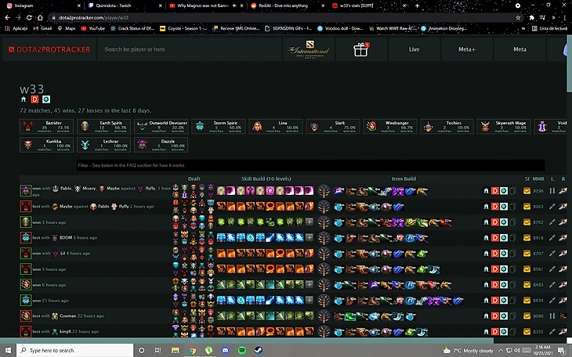Click the gift box icon in header
Viewport: 572px width, 357px height.
[360, 49]
